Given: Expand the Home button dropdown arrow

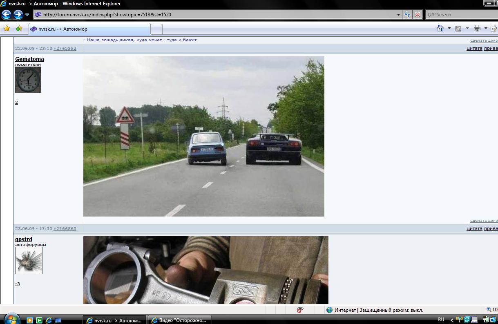Looking at the screenshot, I should tap(449, 29).
